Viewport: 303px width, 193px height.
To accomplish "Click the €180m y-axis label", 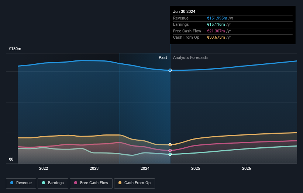I will (x=15, y=49).
